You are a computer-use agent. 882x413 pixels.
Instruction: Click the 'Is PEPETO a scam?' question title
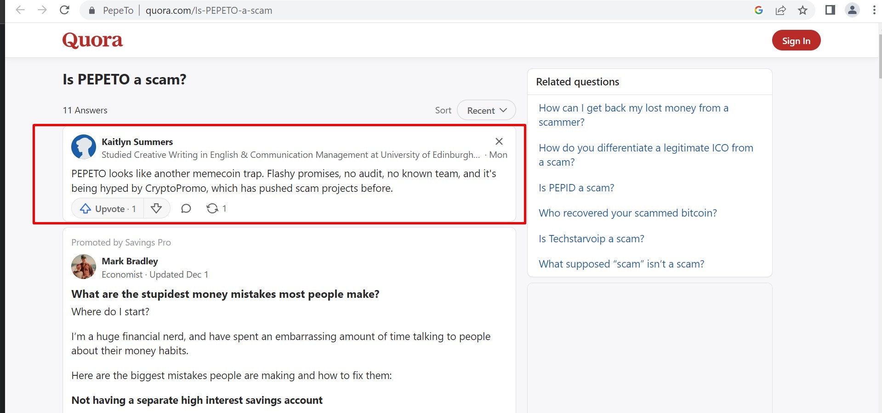(125, 79)
